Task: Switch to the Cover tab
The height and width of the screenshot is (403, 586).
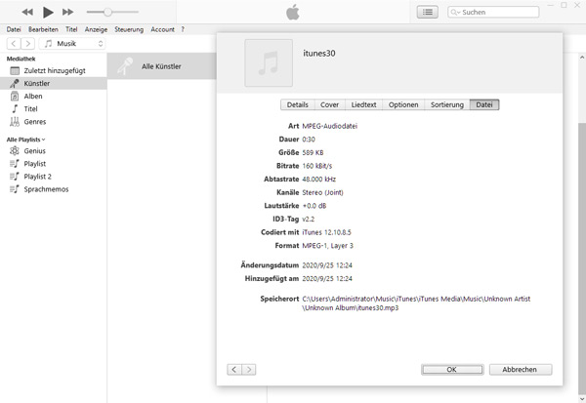Action: (x=330, y=105)
